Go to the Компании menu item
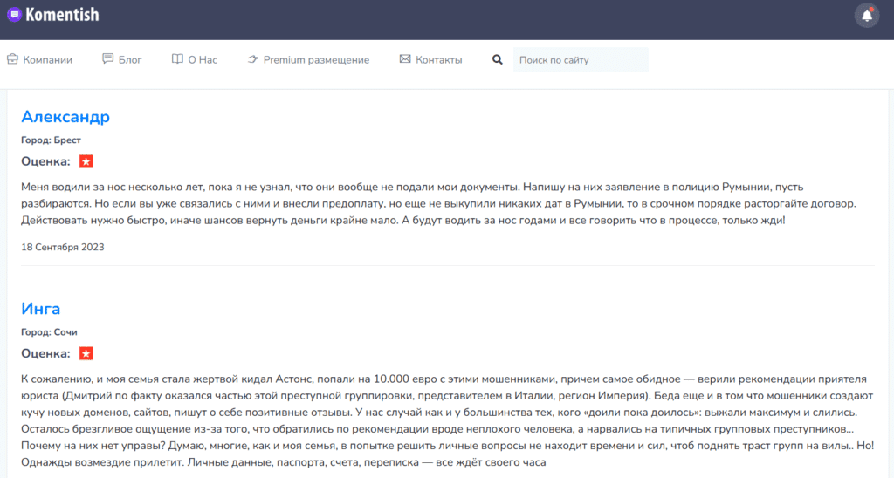This screenshot has width=894, height=478. (x=47, y=60)
